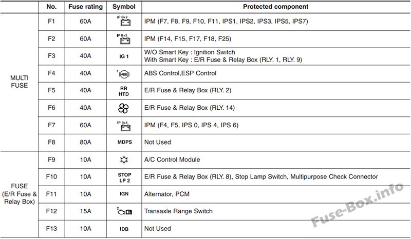
Task: Select the Protected component column header
Action: tap(276, 7)
